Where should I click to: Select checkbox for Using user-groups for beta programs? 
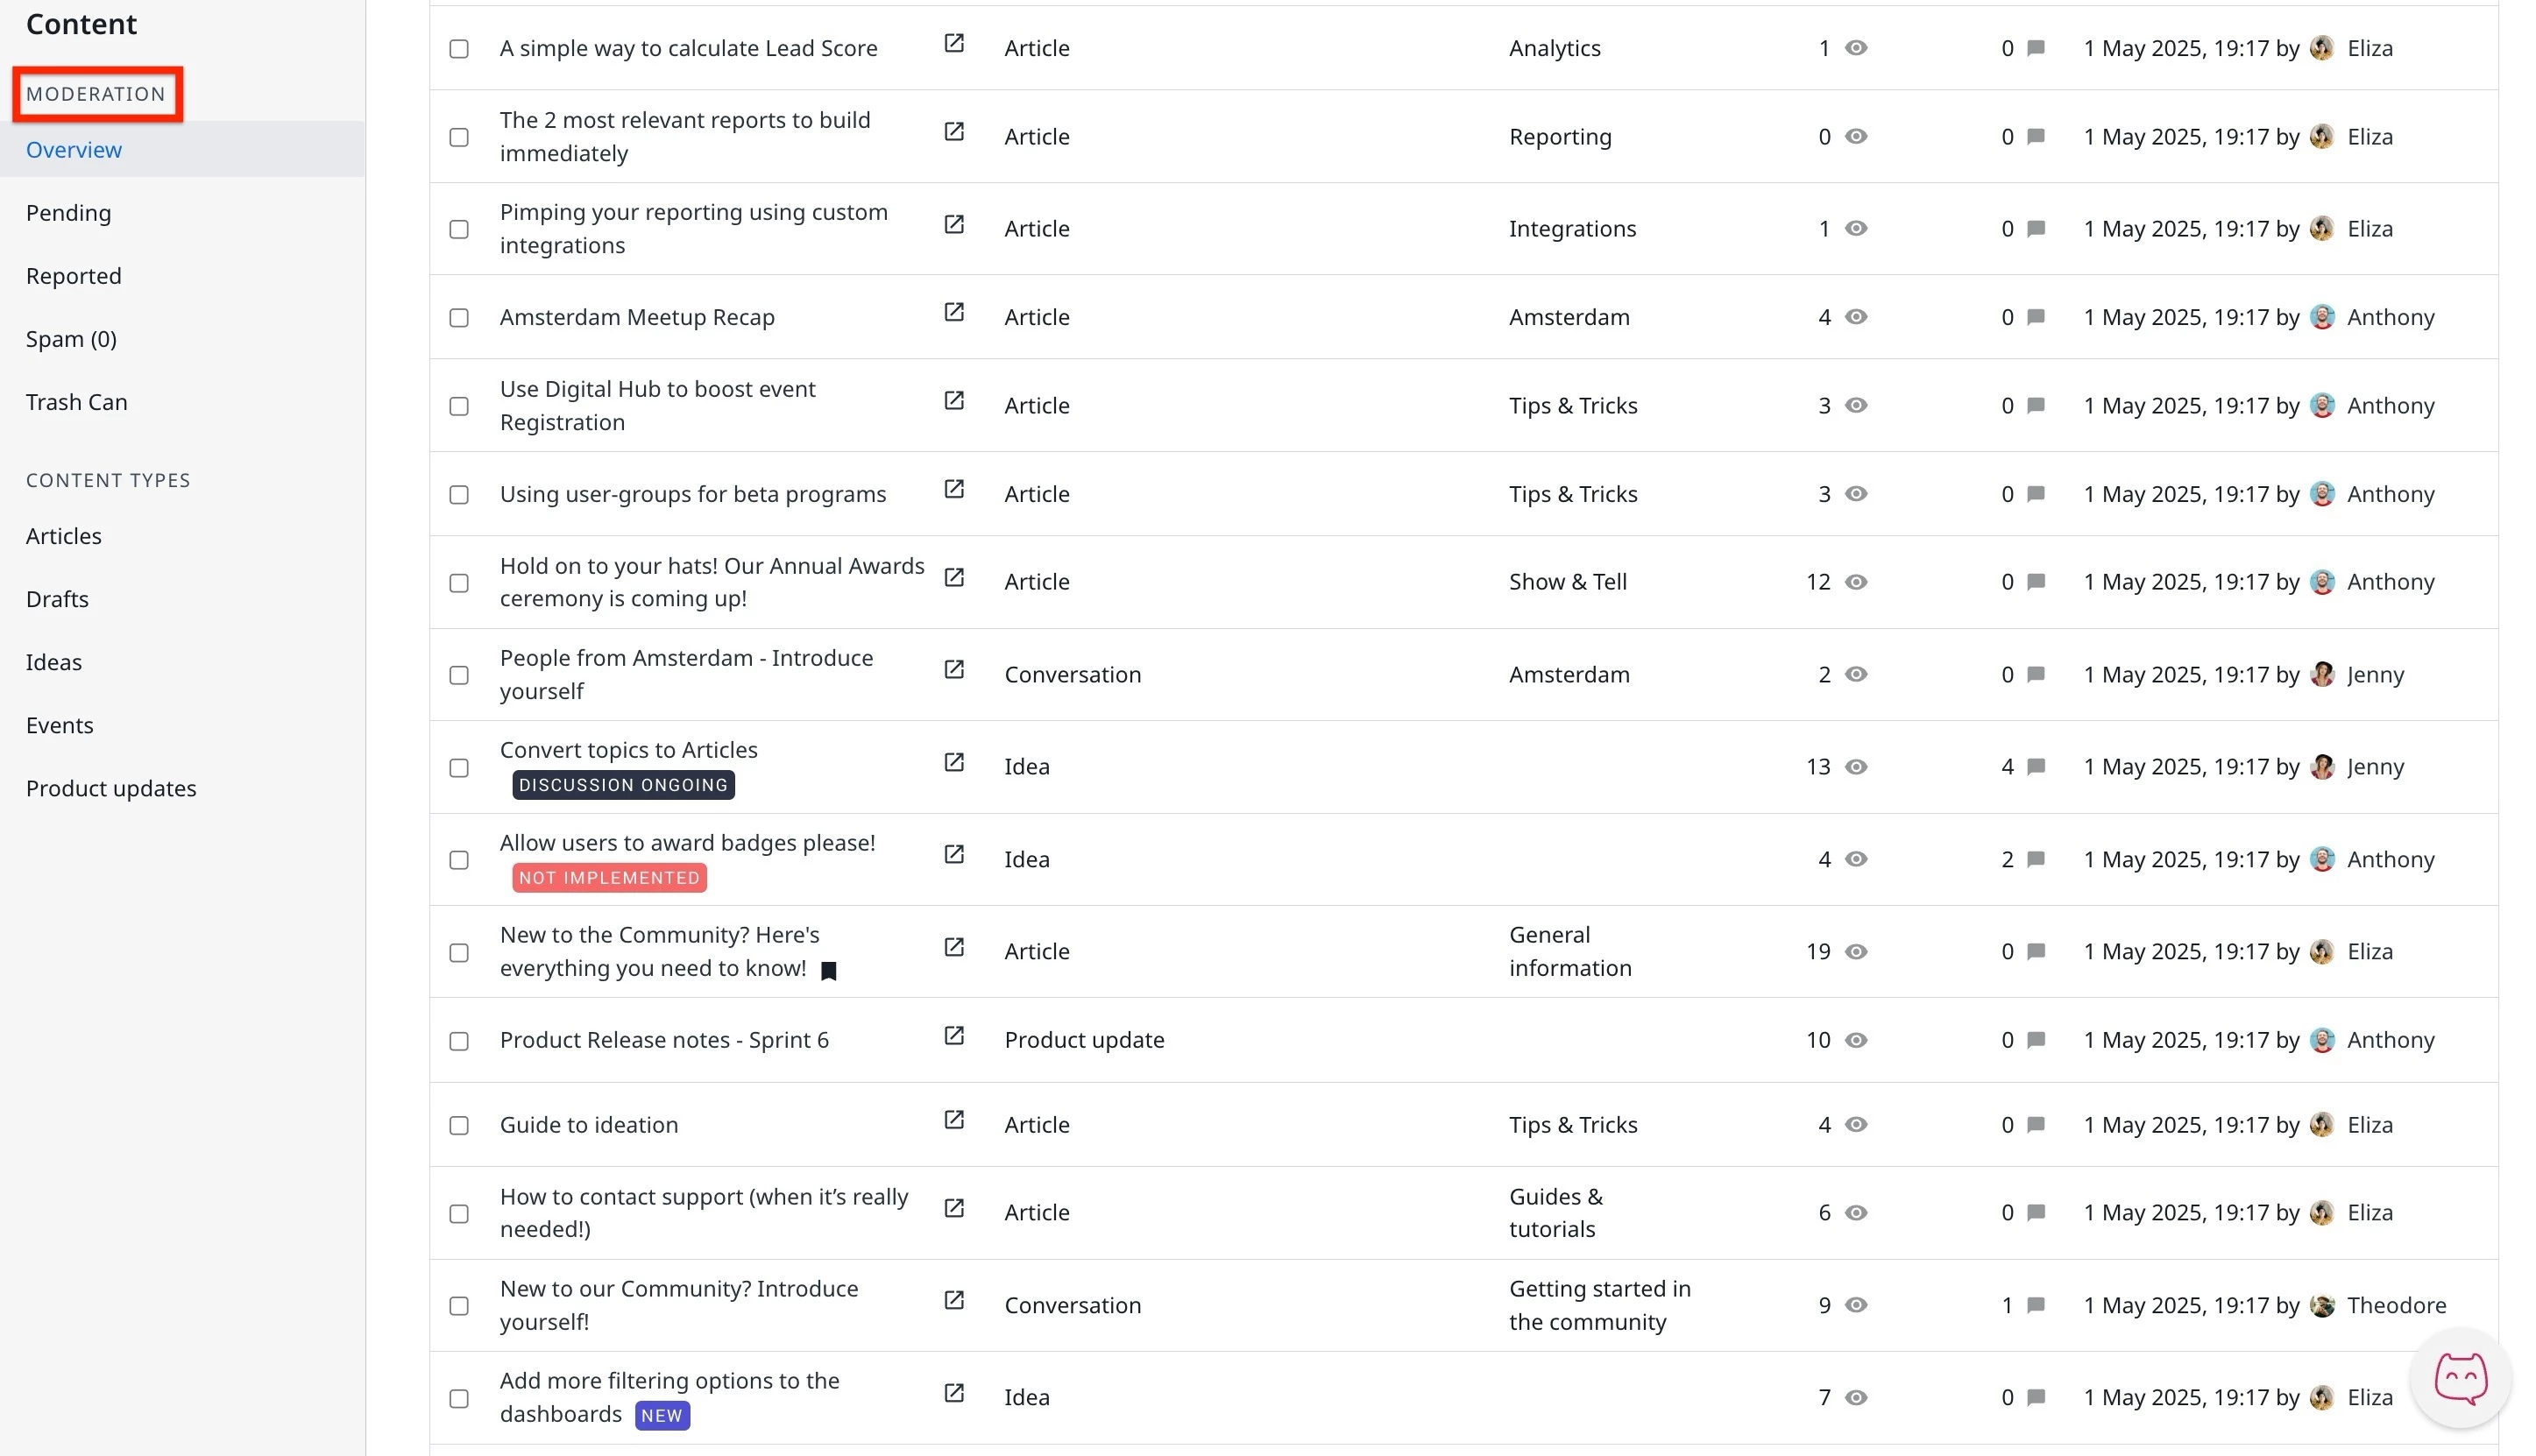pos(459,495)
